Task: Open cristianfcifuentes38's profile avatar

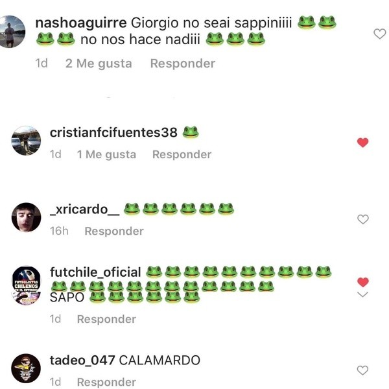Action: pyautogui.click(x=26, y=141)
